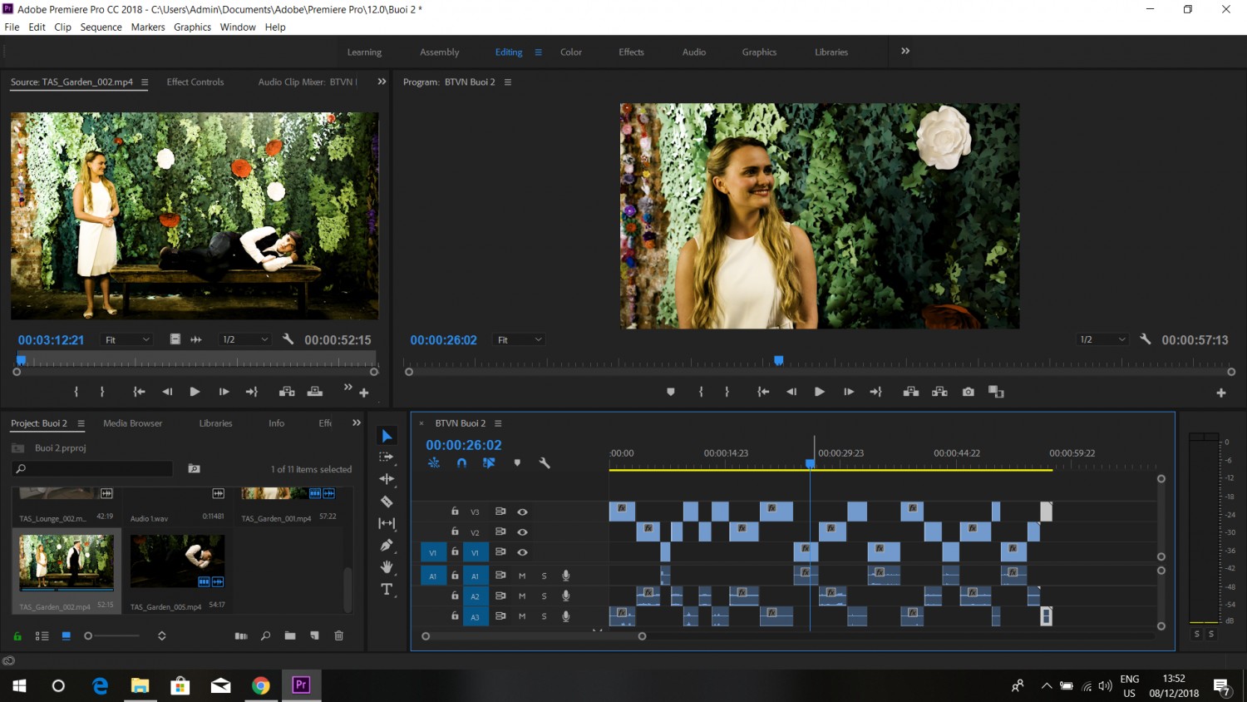Click Lift button in Program monitor
This screenshot has height=702, width=1247.
pos(911,392)
